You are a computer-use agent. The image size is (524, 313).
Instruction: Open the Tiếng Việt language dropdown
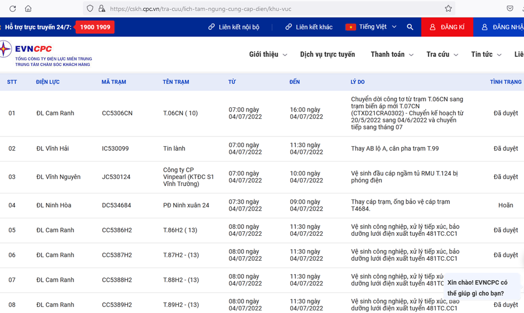point(371,27)
